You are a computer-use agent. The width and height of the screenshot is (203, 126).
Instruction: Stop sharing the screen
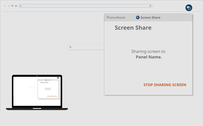coord(165,85)
